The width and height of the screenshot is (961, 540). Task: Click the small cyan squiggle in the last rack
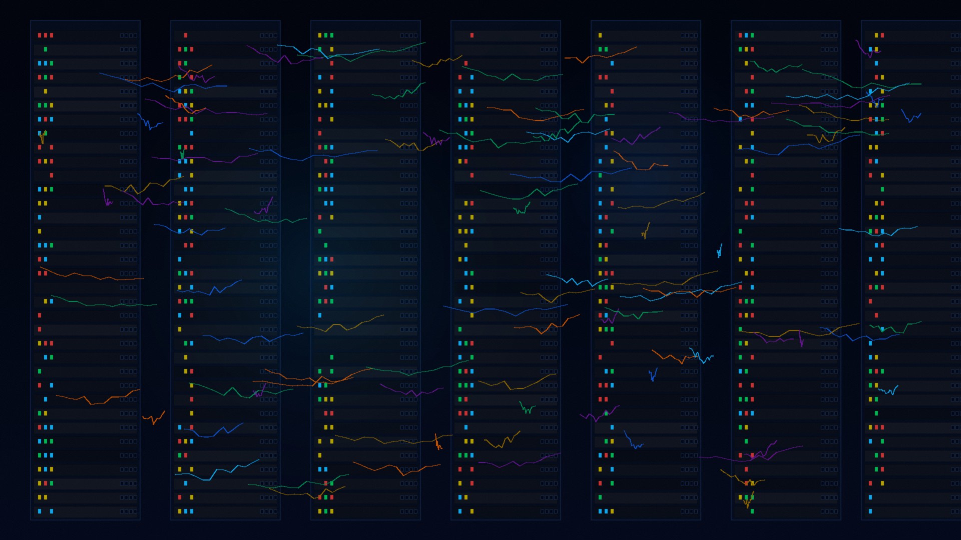click(888, 390)
